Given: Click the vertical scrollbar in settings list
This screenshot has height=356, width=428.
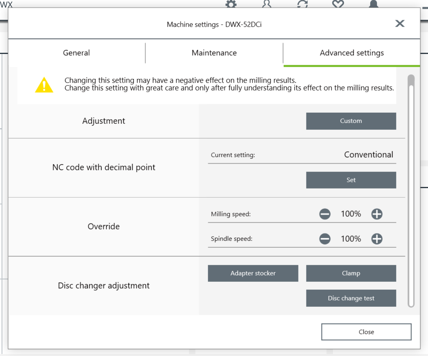Looking at the screenshot, I should point(411,191).
